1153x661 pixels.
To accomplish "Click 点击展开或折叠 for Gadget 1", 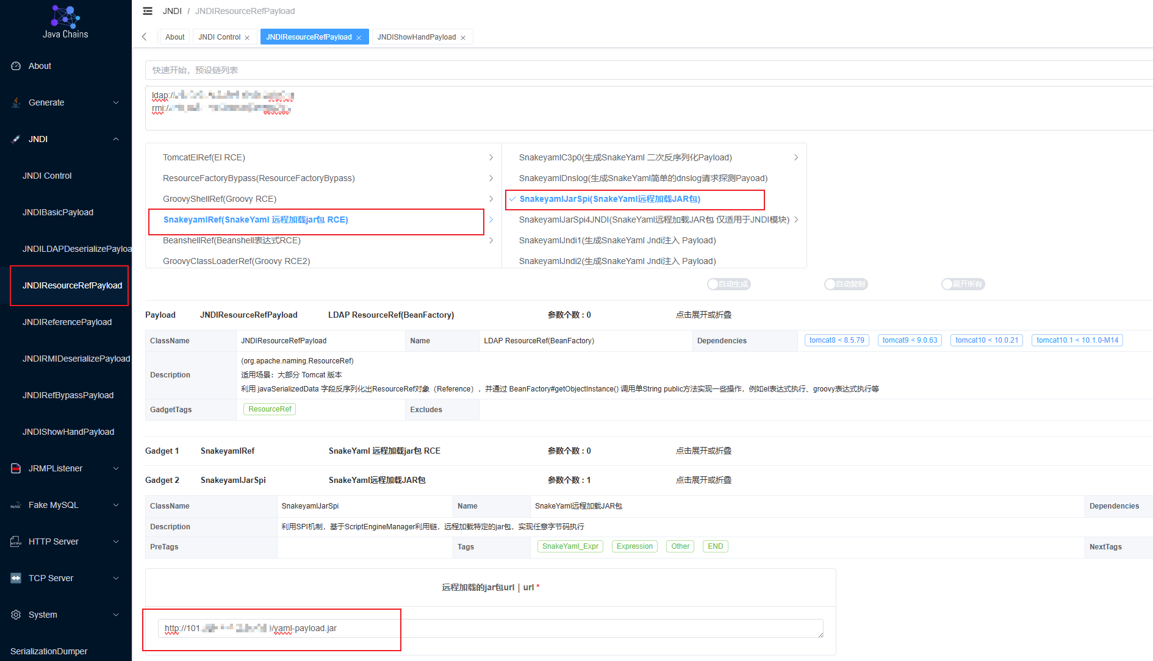I will coord(703,451).
